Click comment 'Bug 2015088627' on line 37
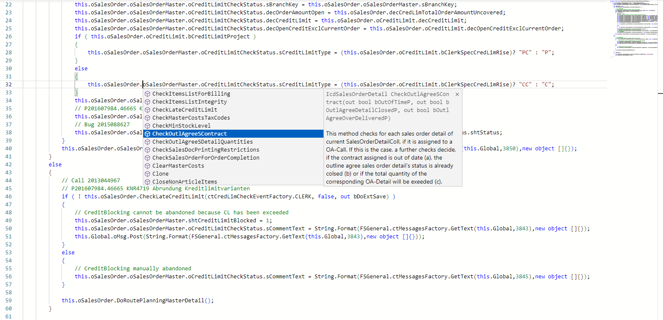663x320 pixels. tap(102, 125)
